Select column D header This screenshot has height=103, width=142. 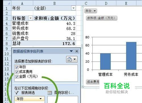[x=106, y=3]
